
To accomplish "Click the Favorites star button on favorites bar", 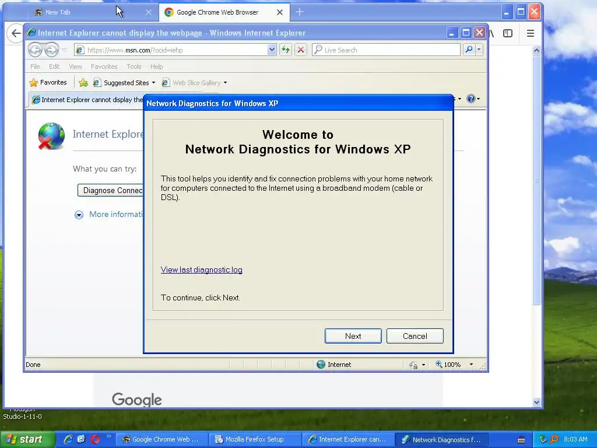I will click(x=48, y=82).
